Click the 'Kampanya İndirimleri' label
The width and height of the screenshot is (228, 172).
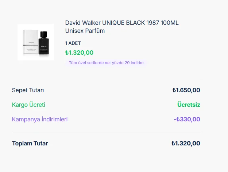(x=40, y=120)
